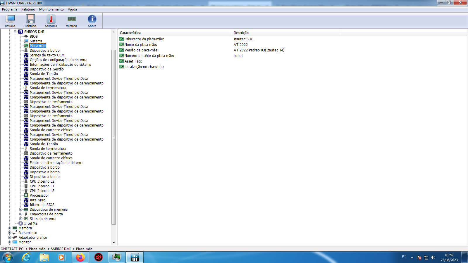Click the Sistema computer icon in tree
468x263 pixels.
coord(26,41)
